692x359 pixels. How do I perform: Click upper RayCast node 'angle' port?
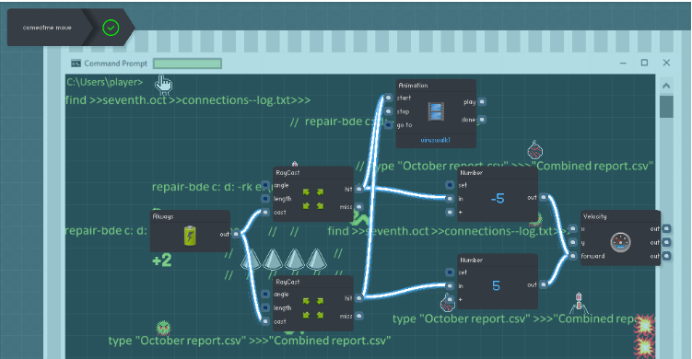(x=265, y=185)
